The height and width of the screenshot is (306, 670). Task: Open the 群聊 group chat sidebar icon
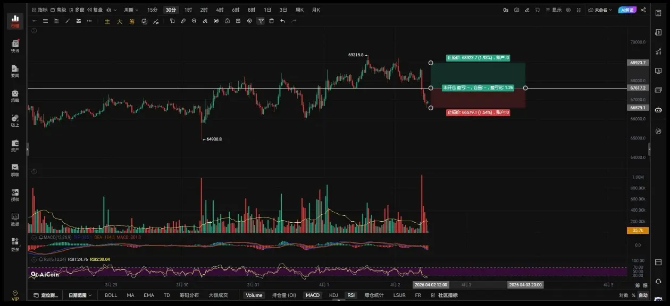pyautogui.click(x=15, y=170)
